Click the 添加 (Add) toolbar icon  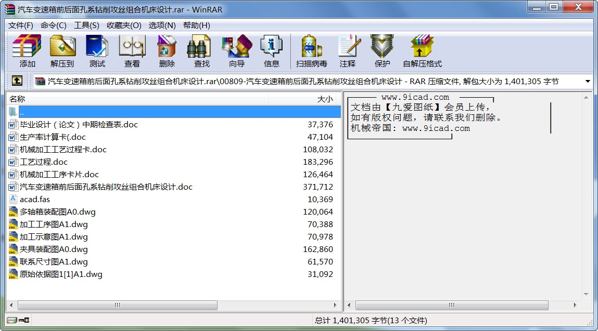(x=27, y=51)
